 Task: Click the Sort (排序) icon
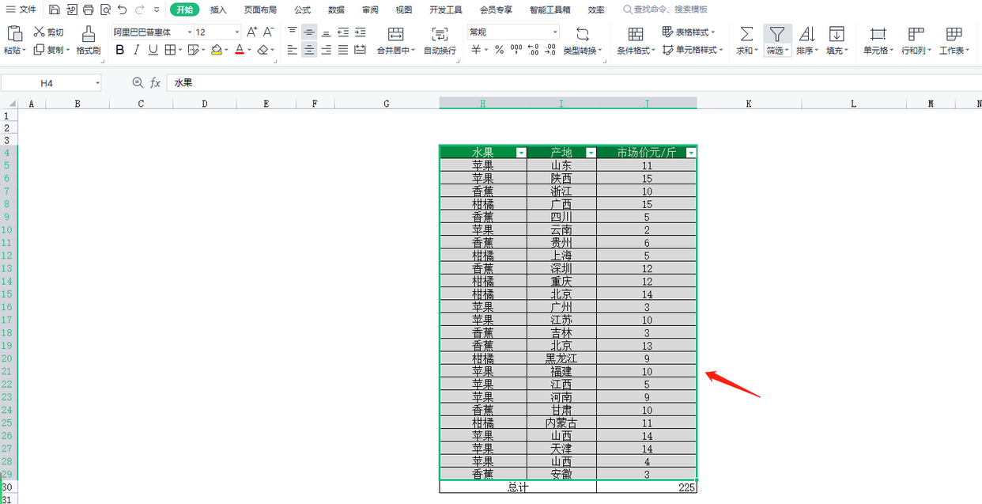tap(807, 33)
